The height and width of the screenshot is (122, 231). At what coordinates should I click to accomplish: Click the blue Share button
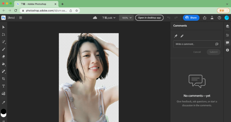(x=191, y=18)
